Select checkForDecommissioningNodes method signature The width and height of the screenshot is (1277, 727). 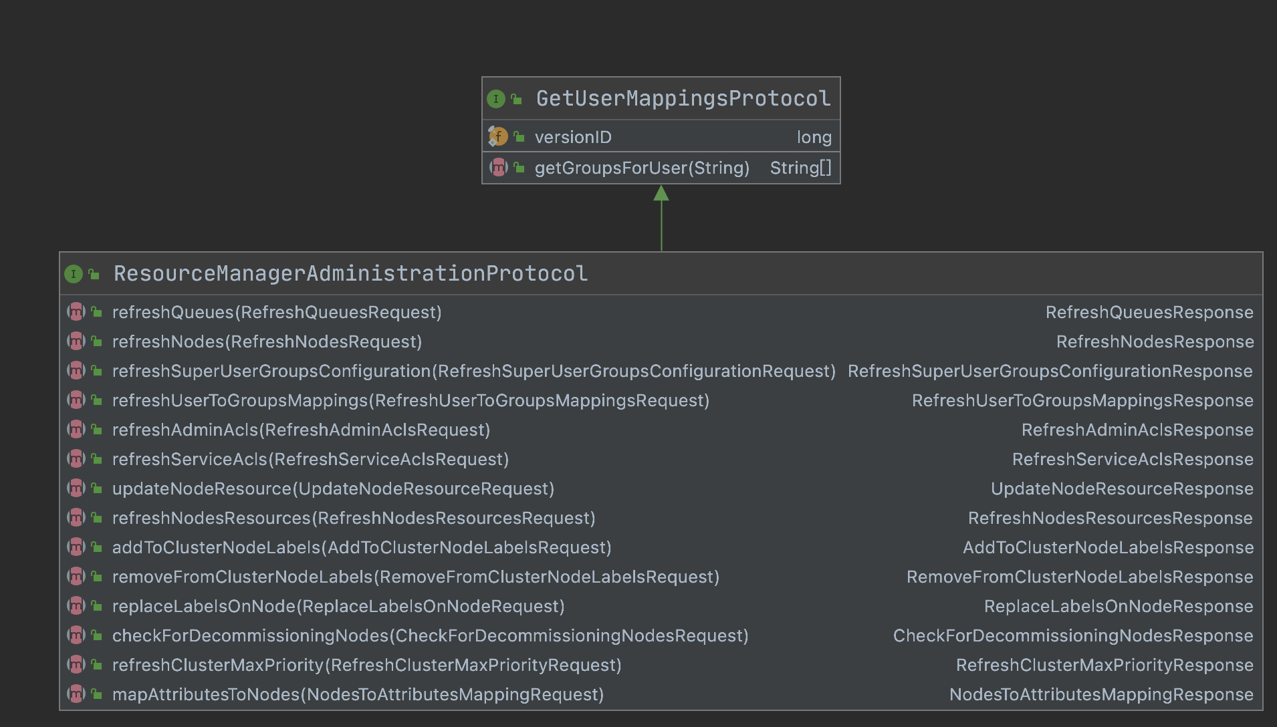431,635
